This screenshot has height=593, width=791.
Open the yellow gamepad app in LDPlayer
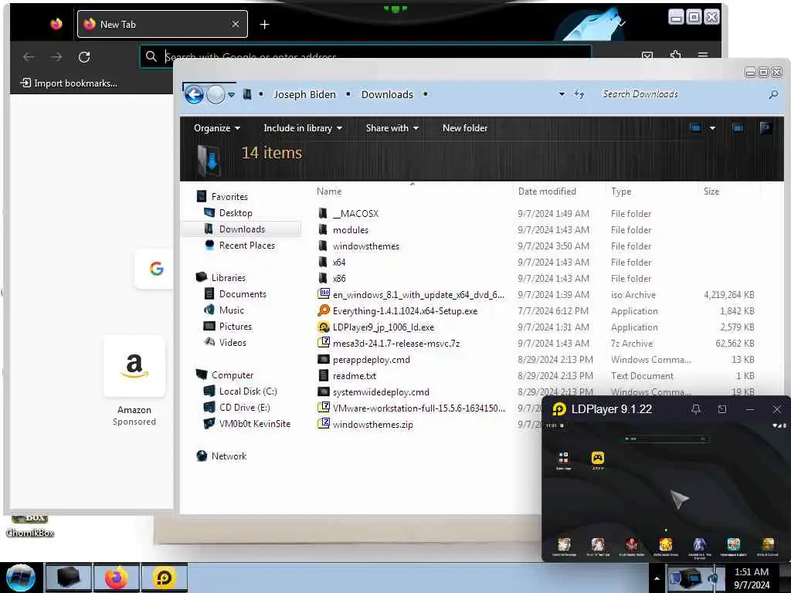[598, 458]
